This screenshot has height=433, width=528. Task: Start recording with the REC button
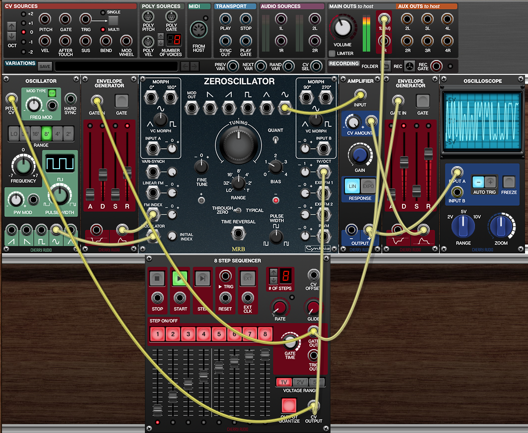pyautogui.click(x=409, y=66)
